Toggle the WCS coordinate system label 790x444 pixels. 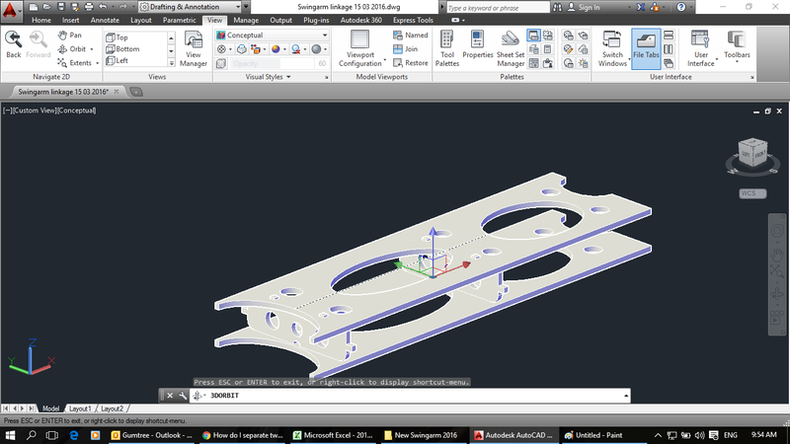[x=750, y=193]
